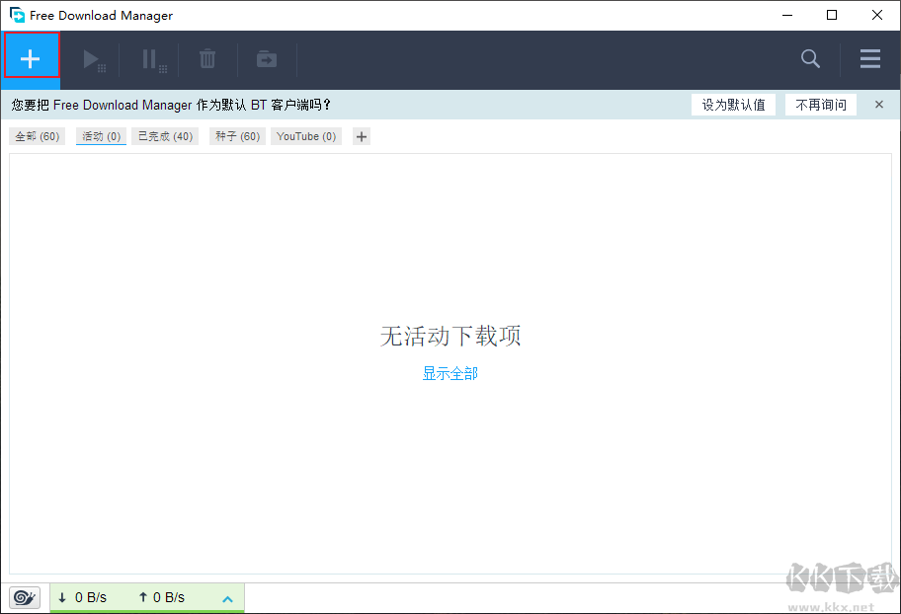Click 设为默认值 to set as default
The height and width of the screenshot is (614, 901).
(x=733, y=104)
